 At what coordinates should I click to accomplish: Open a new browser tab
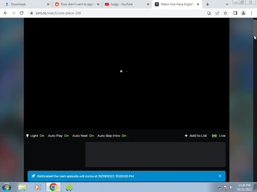pos(208,4)
